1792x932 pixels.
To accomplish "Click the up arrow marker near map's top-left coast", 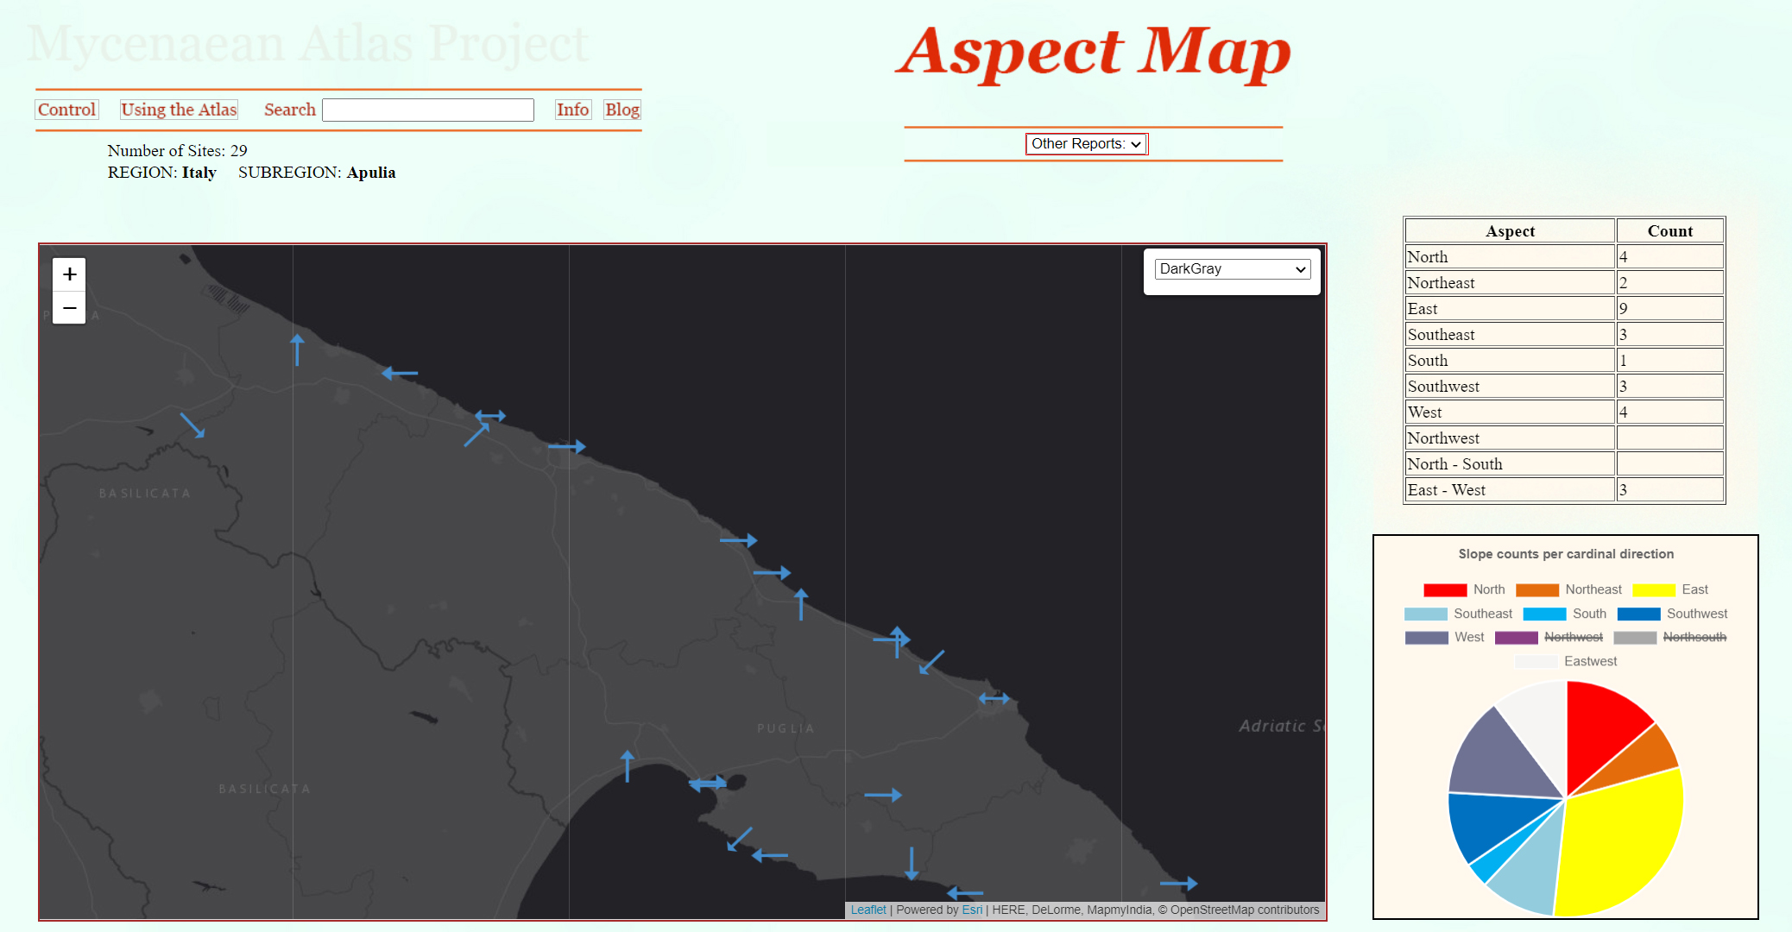I will tap(297, 349).
